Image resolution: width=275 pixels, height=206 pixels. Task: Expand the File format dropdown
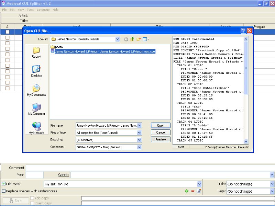click(x=272, y=184)
